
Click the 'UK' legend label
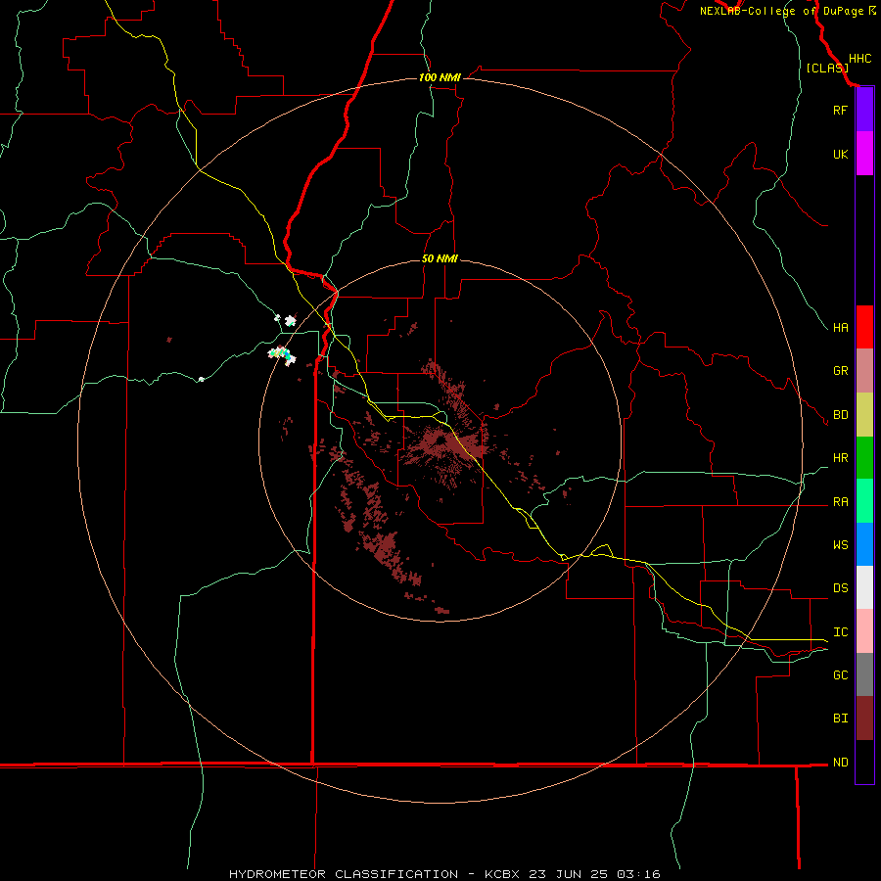(x=840, y=154)
